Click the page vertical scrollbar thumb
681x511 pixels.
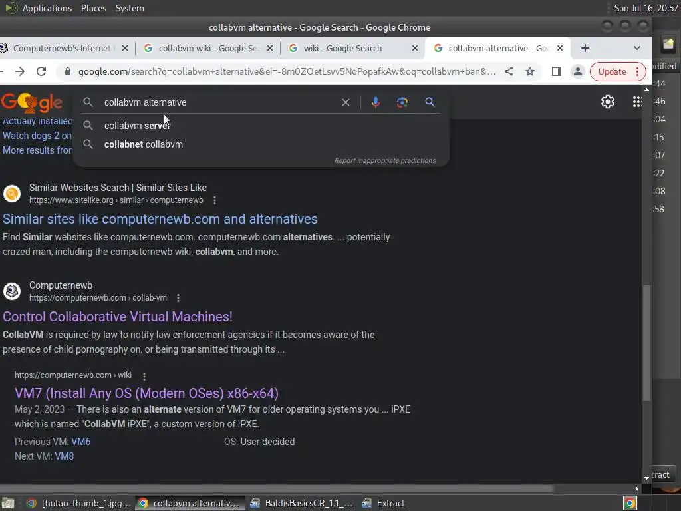[646, 343]
